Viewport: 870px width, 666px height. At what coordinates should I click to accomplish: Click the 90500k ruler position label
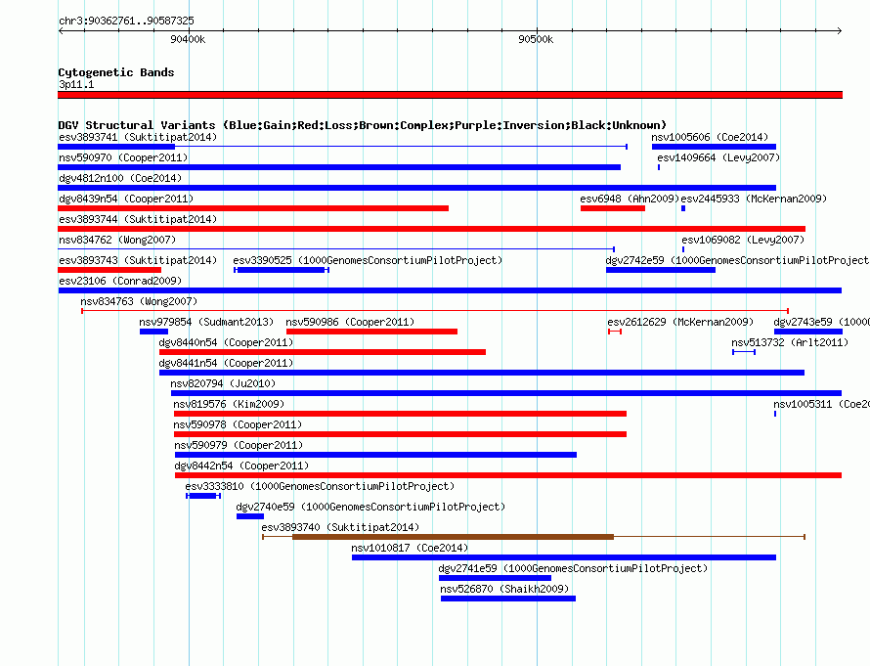point(536,39)
